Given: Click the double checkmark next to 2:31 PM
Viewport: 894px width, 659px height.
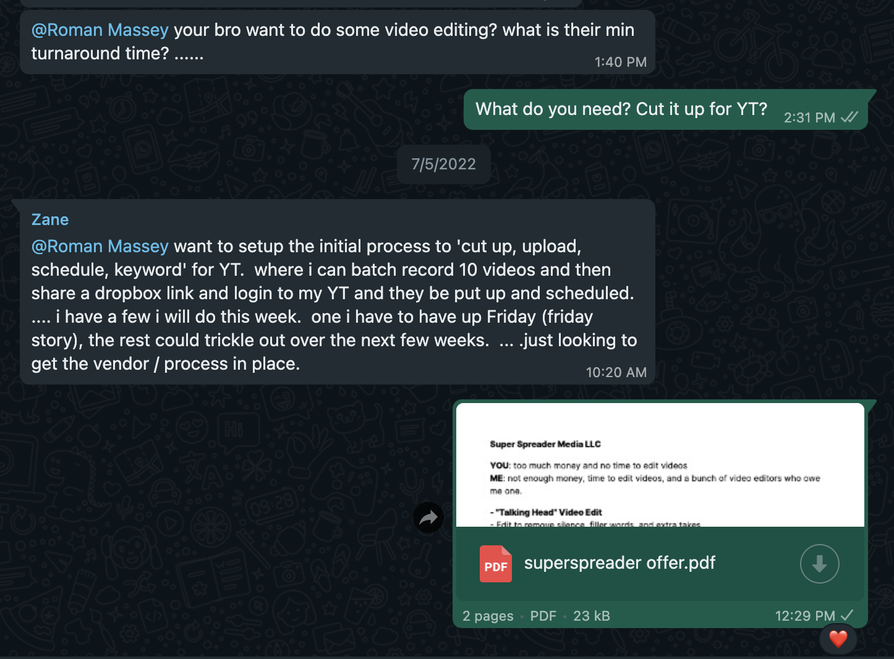Looking at the screenshot, I should 849,117.
